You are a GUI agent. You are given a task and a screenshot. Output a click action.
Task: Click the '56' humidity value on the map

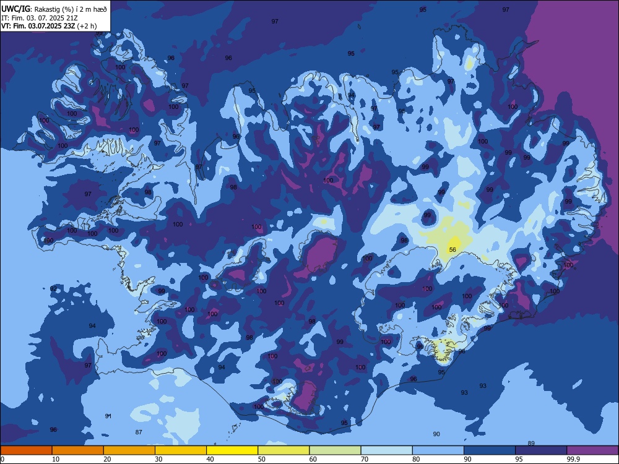452,250
